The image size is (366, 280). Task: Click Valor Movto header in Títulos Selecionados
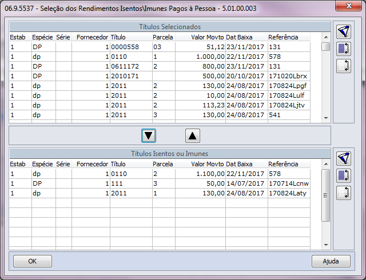point(200,37)
